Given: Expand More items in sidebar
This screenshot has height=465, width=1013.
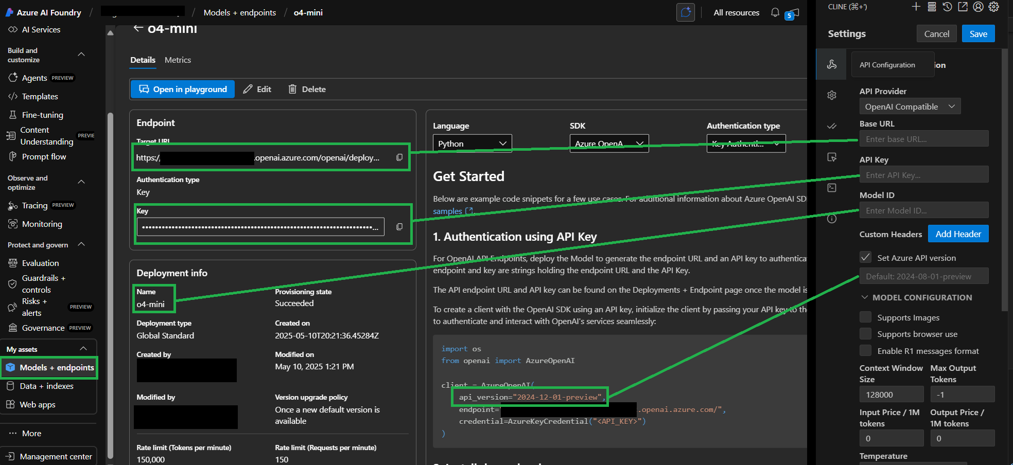Looking at the screenshot, I should coord(25,433).
